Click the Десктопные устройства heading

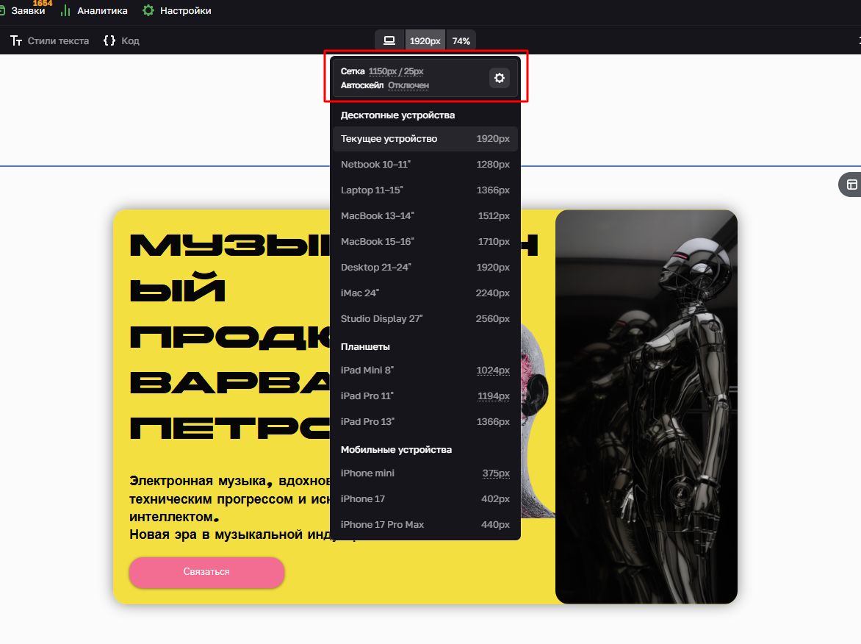tap(397, 115)
